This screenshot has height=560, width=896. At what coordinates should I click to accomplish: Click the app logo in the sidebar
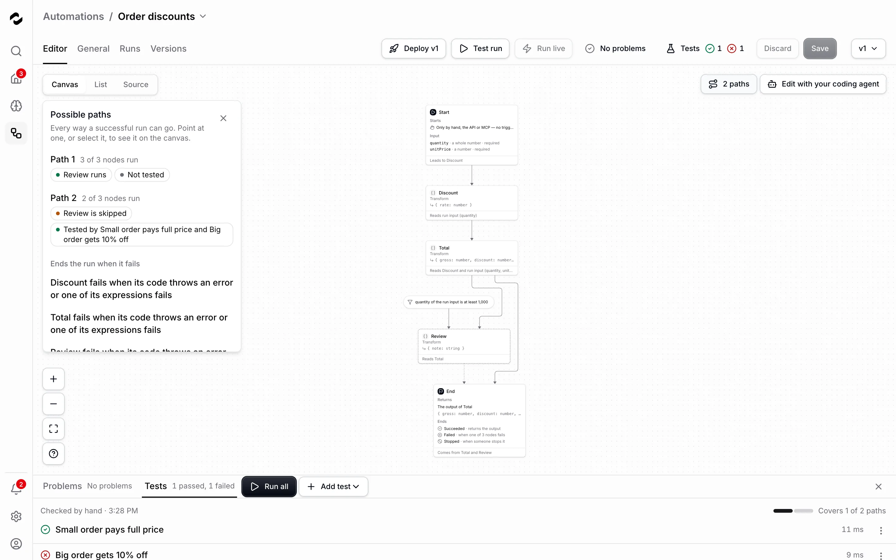(x=16, y=19)
